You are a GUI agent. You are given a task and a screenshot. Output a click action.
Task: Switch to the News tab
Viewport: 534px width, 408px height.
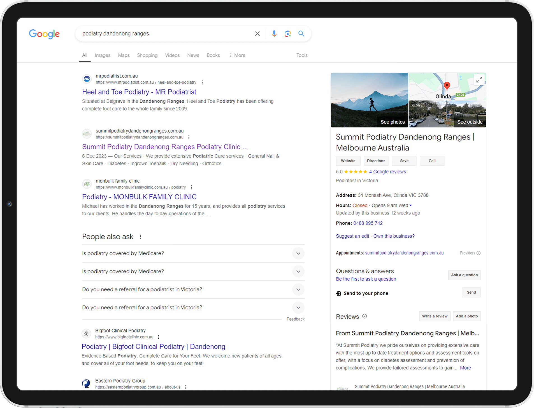(193, 55)
